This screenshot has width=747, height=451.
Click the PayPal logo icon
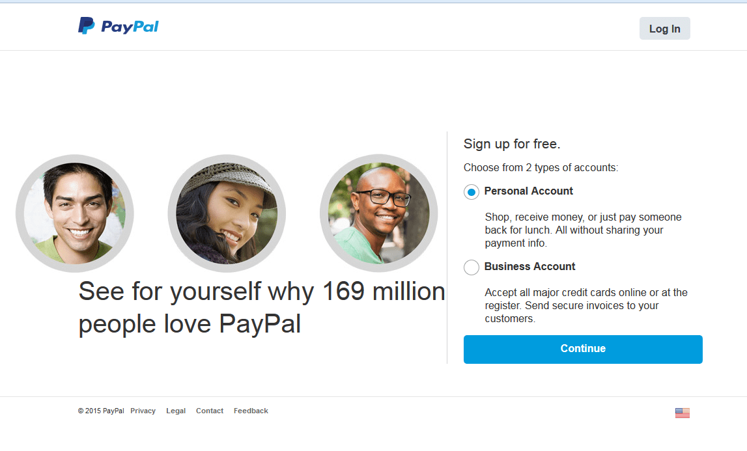point(86,26)
